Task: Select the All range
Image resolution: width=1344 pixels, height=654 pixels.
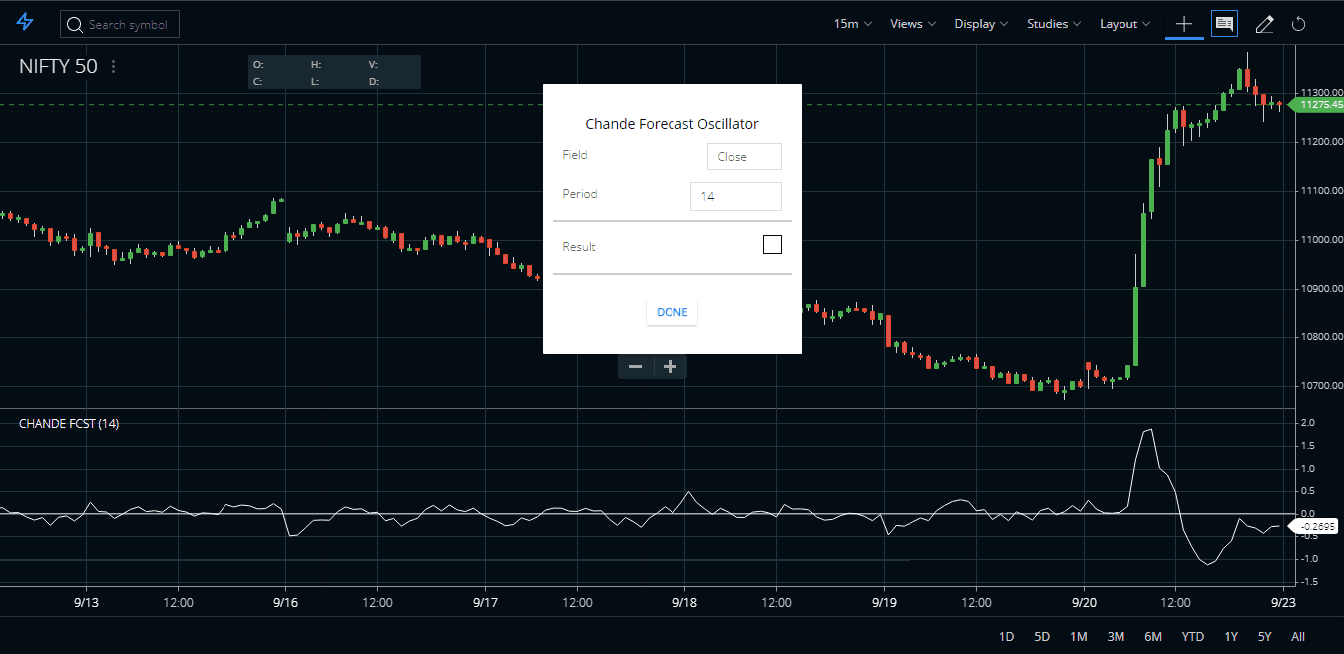Action: pyautogui.click(x=1297, y=637)
